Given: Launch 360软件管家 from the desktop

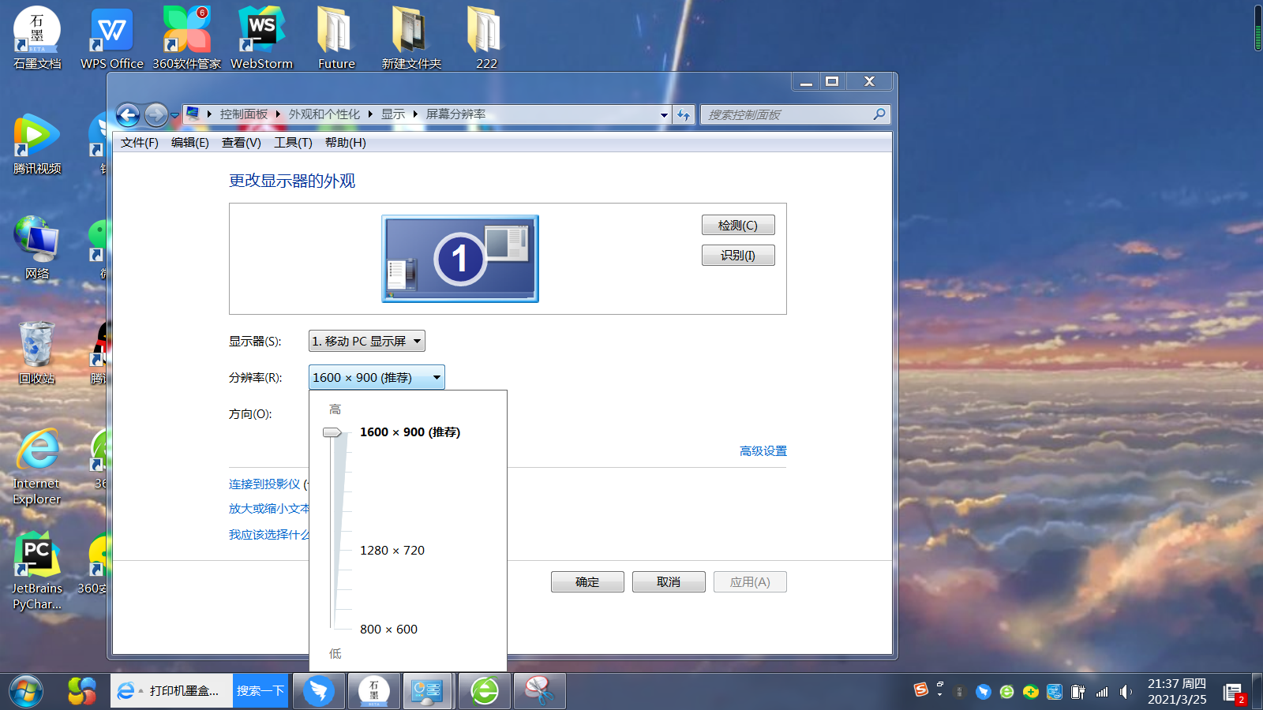Looking at the screenshot, I should tap(186, 37).
